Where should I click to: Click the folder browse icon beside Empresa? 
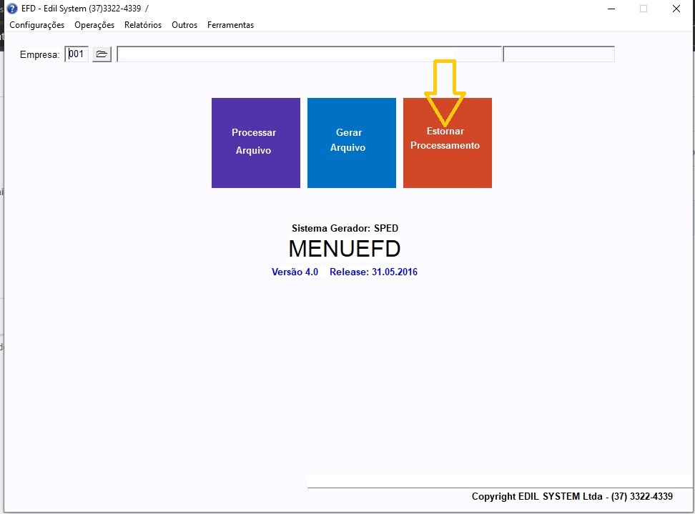coord(102,54)
